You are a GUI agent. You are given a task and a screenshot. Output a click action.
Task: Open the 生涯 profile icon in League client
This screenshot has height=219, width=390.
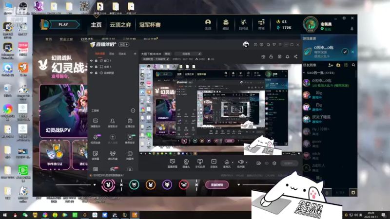208,24
